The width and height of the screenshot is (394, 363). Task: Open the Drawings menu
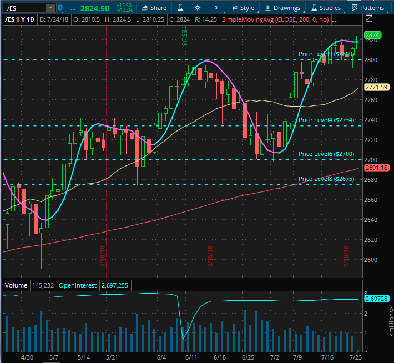[283, 8]
